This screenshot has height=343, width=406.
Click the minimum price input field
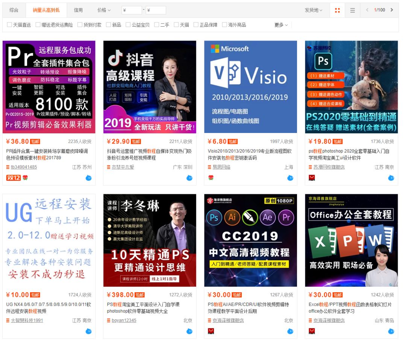(132, 10)
